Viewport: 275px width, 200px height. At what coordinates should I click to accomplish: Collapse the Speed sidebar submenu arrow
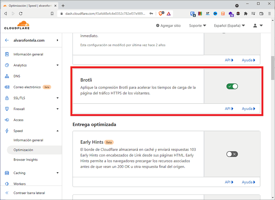58,131
